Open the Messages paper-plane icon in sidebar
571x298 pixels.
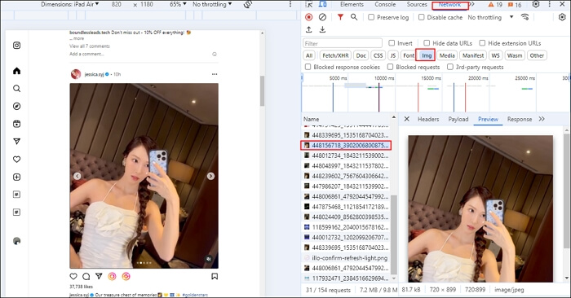point(17,142)
